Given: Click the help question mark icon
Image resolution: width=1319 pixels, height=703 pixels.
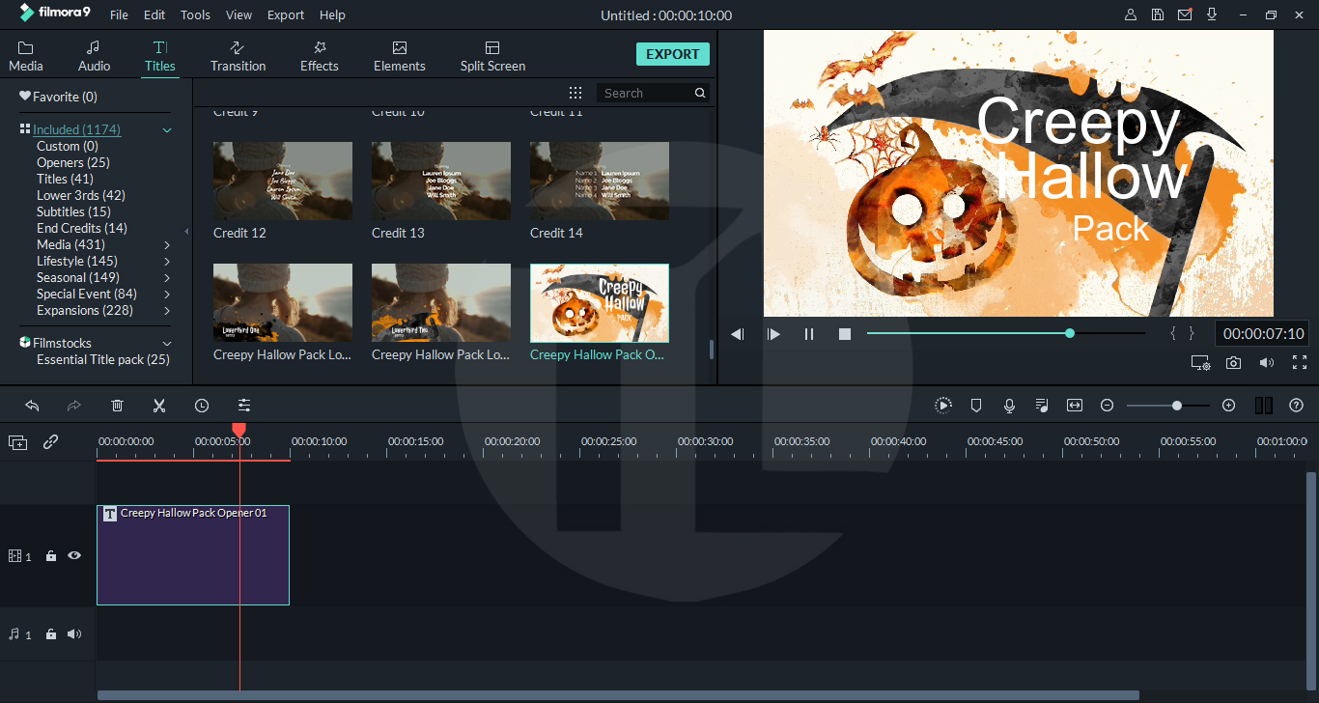Looking at the screenshot, I should tap(1297, 406).
